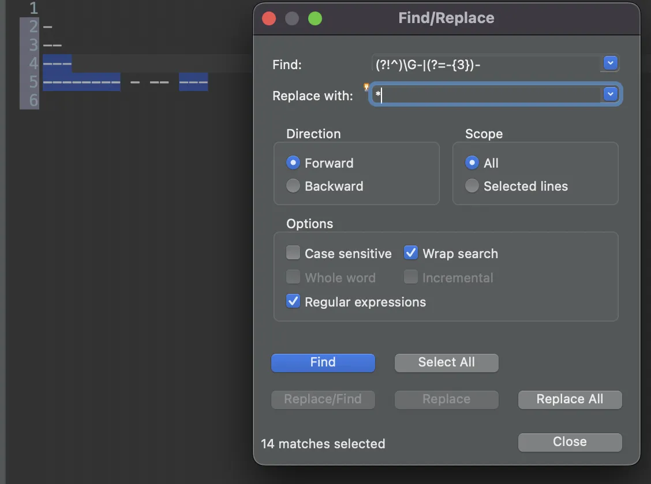Click the Replace All button

tap(570, 399)
